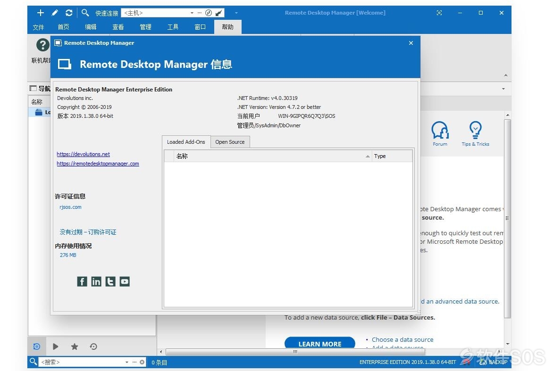Viewport: 553px width, 371px height.
Task: Expand the search box dropdown arrow
Action: [x=127, y=362]
